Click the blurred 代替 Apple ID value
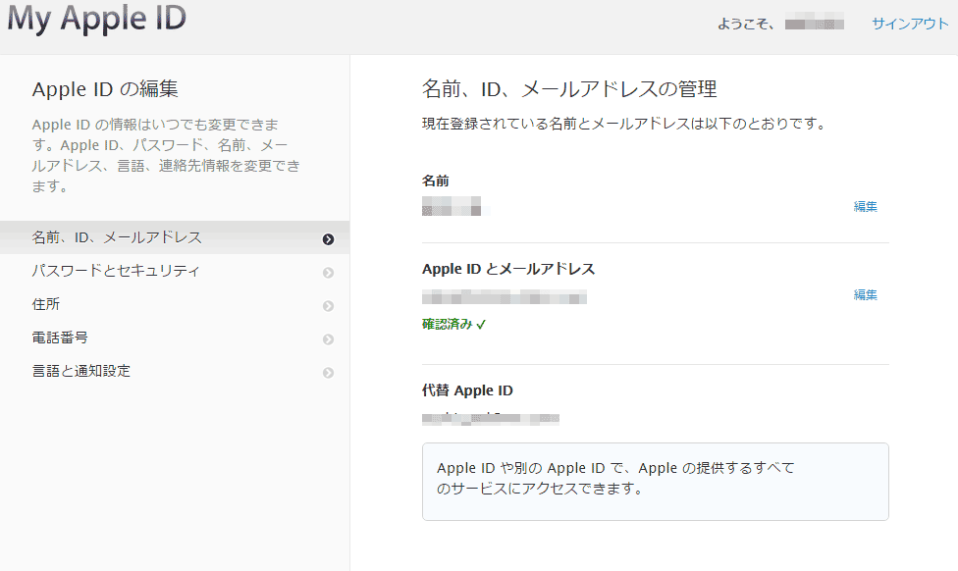The image size is (958, 571). (x=491, y=418)
